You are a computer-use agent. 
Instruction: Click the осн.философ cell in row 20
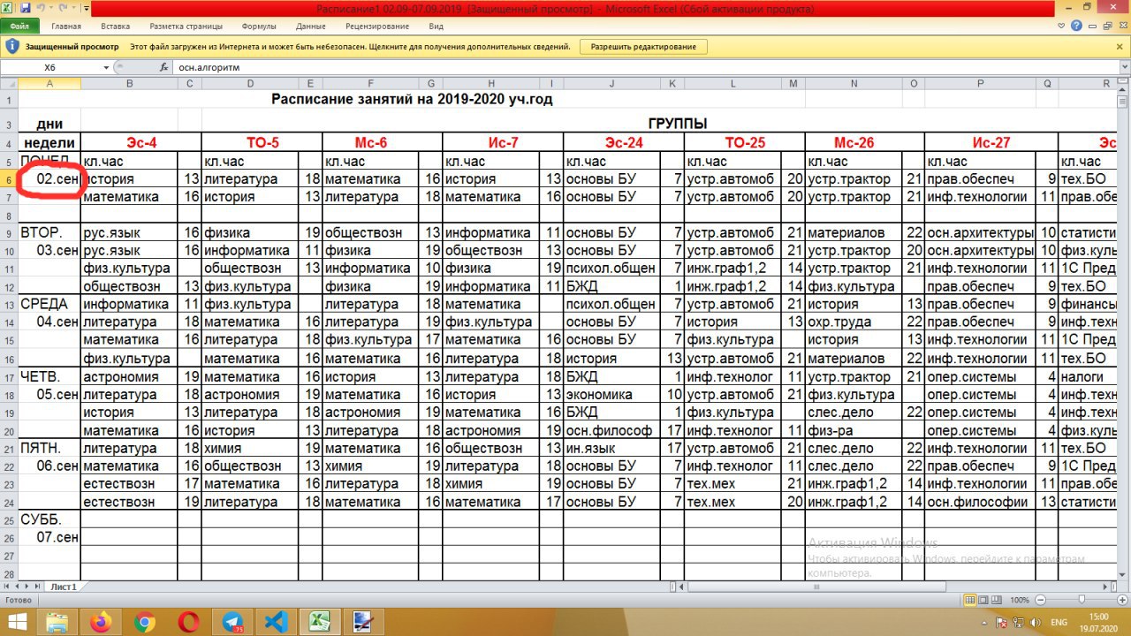click(611, 431)
